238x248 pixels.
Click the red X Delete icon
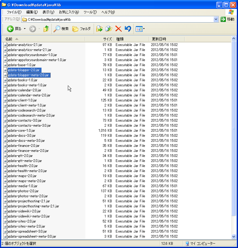tap(118, 29)
